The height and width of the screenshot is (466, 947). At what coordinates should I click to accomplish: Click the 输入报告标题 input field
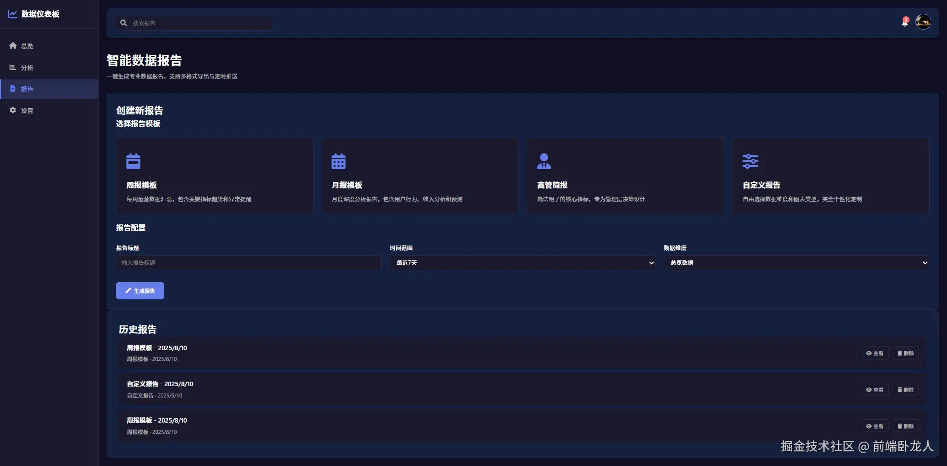pyautogui.click(x=249, y=263)
